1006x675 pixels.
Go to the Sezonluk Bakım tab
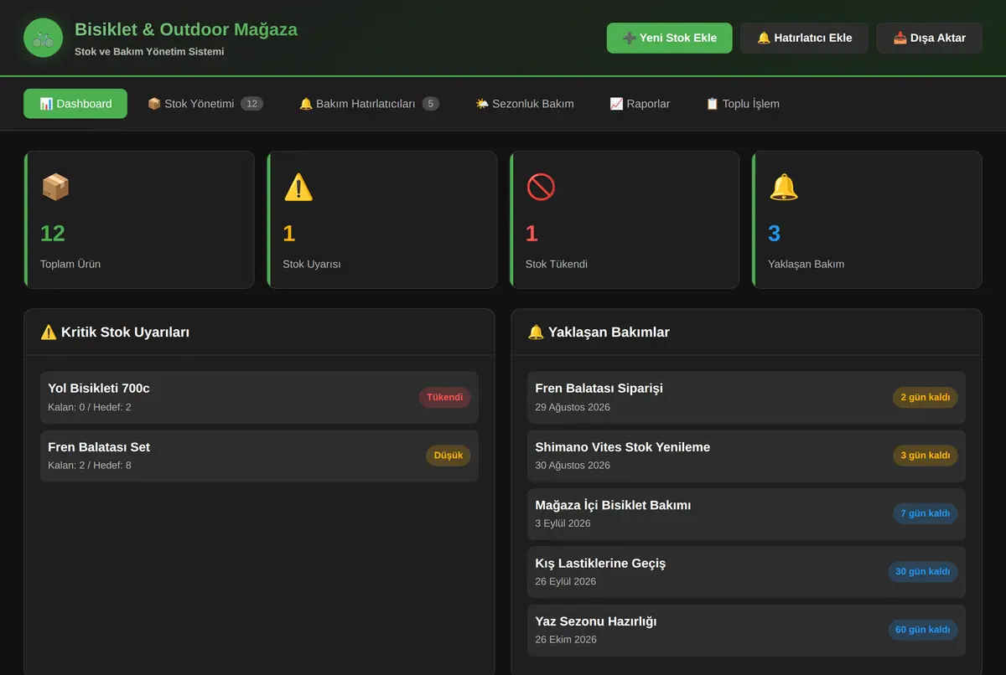[x=525, y=104]
